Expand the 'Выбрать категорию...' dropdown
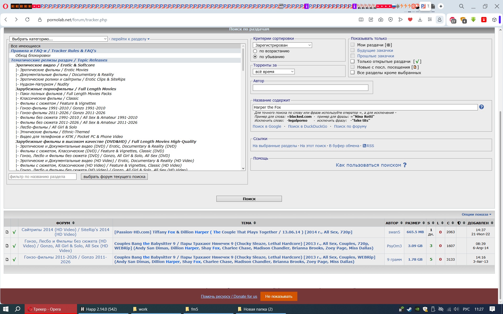503x314 pixels. tap(58, 39)
